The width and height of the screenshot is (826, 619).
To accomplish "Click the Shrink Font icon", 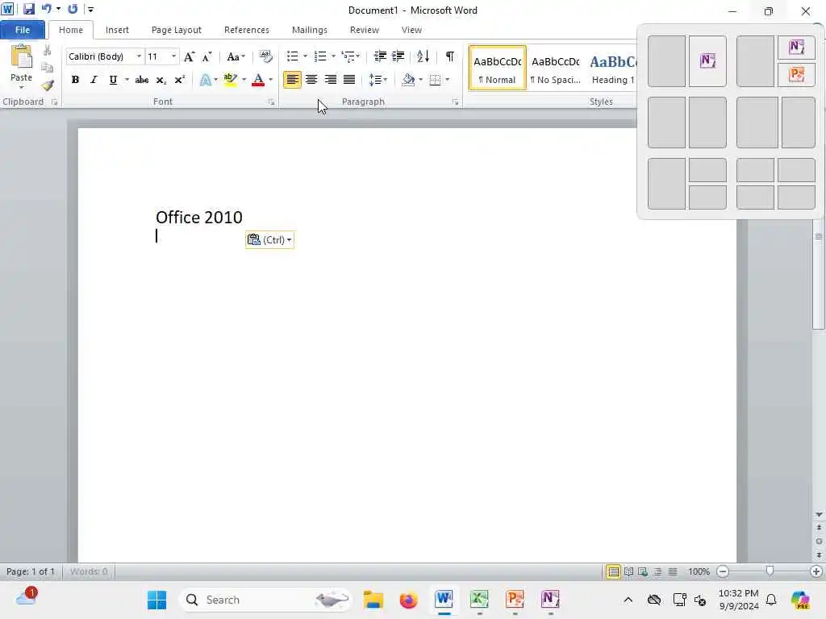I will pos(207,56).
